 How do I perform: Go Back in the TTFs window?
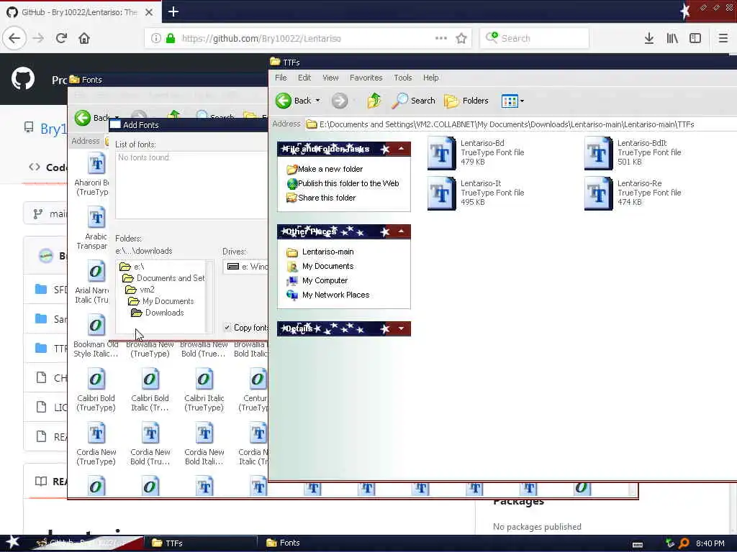294,101
